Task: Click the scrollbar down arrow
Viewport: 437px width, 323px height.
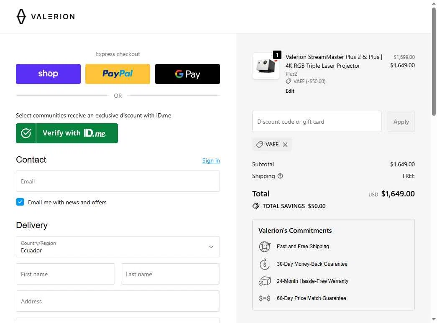Action: pyautogui.click(x=434, y=319)
